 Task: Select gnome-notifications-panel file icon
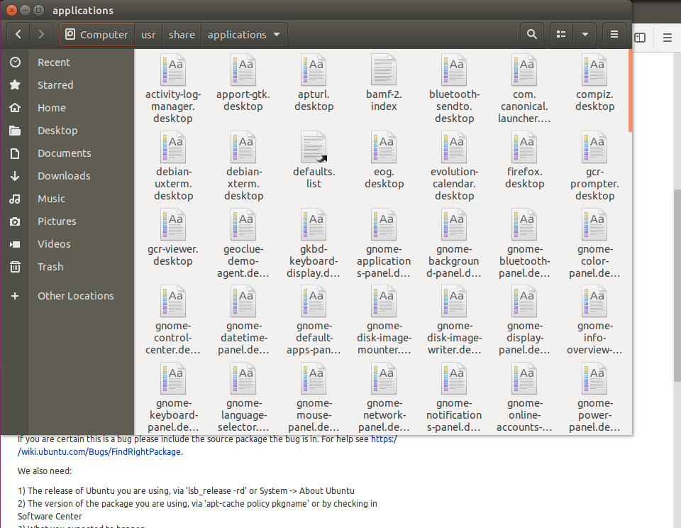[454, 378]
